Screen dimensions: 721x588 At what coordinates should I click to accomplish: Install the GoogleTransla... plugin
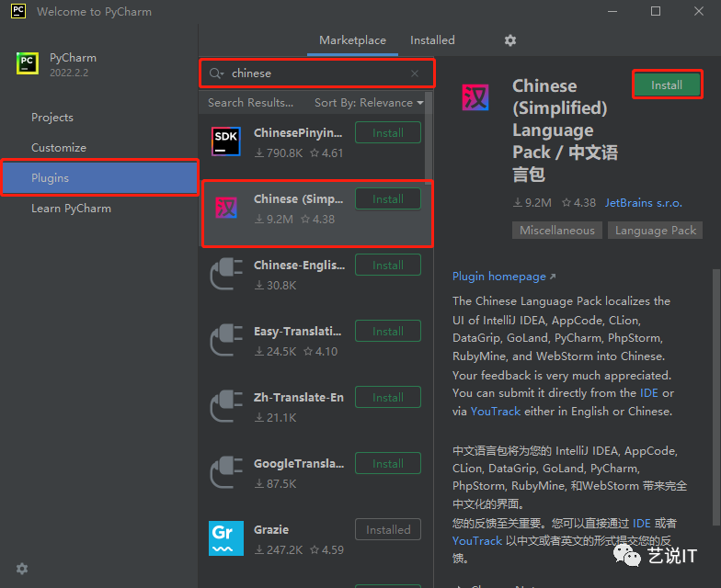click(x=388, y=463)
